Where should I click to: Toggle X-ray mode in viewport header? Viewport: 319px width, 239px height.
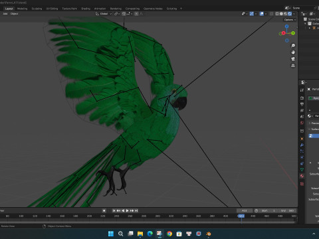(271, 14)
